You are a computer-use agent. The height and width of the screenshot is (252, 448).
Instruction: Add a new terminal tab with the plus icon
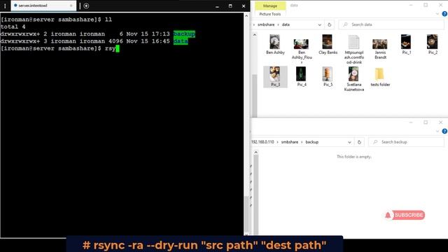tap(86, 6)
